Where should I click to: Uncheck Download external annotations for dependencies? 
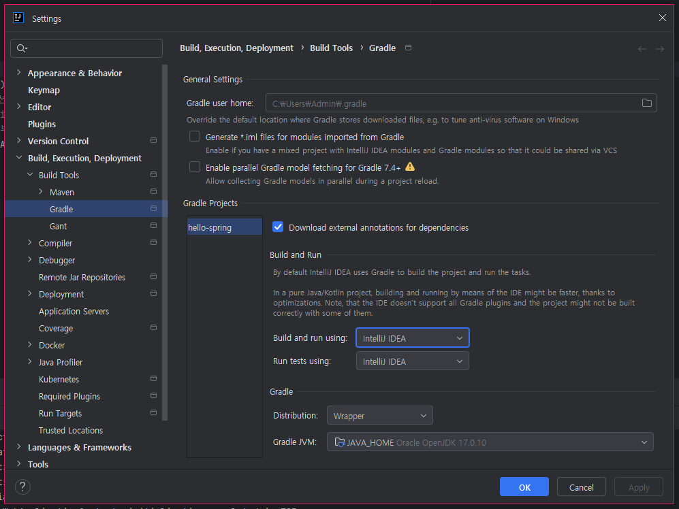click(278, 227)
